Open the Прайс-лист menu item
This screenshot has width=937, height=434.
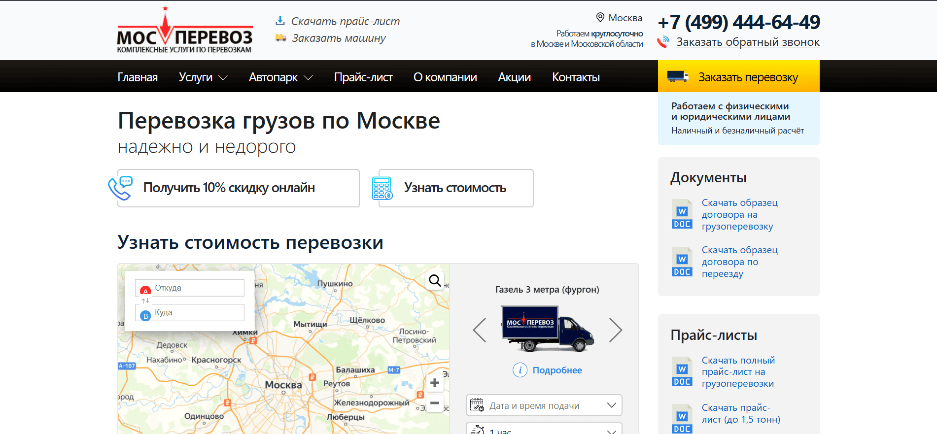(363, 77)
